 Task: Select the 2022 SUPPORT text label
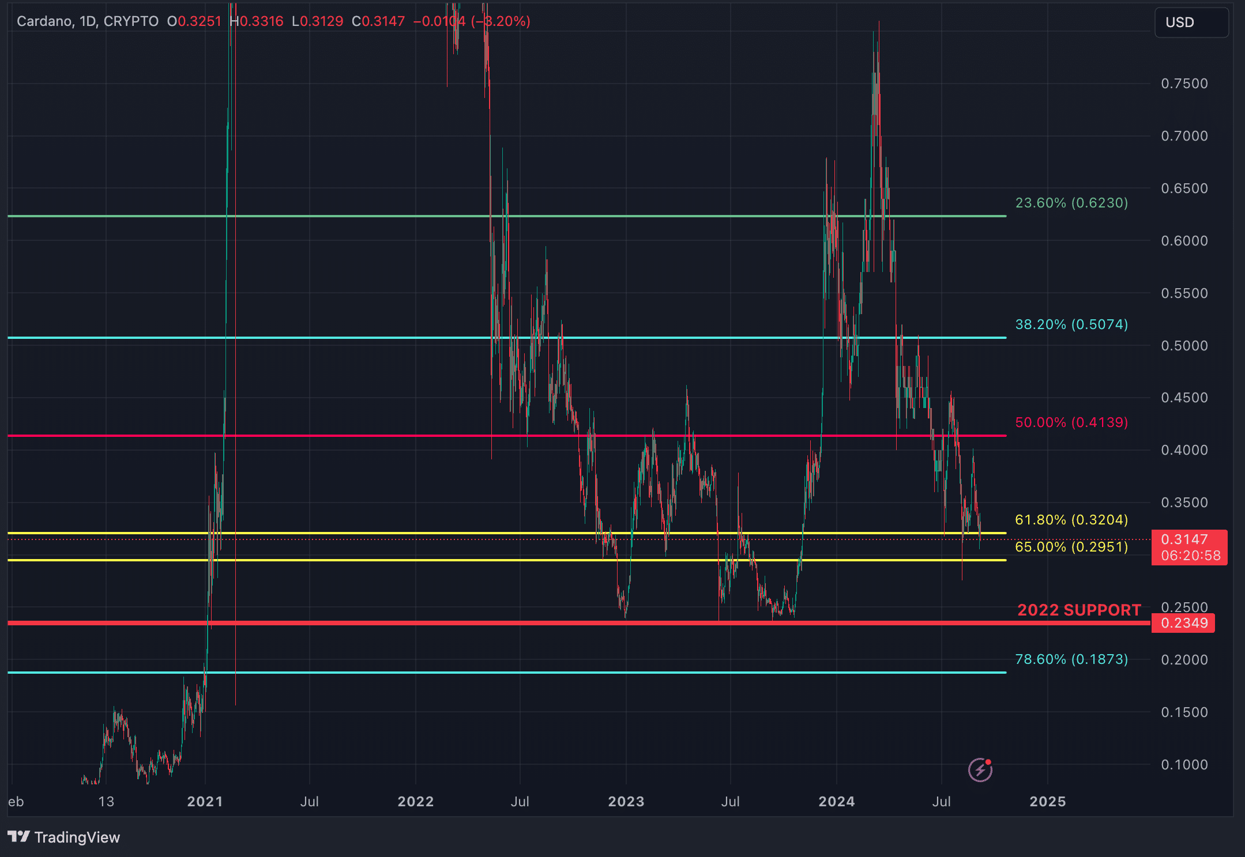pos(1079,610)
